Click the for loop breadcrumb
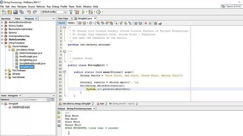 122,104
